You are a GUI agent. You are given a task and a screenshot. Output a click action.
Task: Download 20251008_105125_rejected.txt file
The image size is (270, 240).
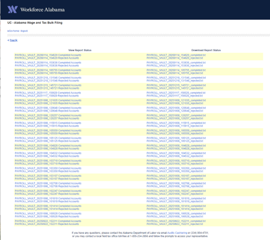coord(175,141)
